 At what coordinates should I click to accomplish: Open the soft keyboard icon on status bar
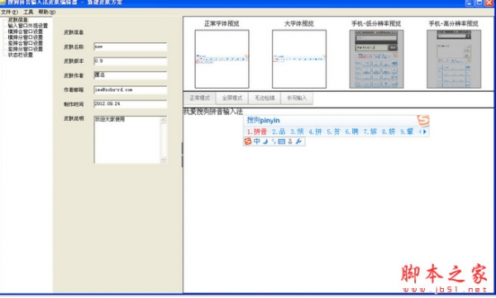click(x=282, y=142)
